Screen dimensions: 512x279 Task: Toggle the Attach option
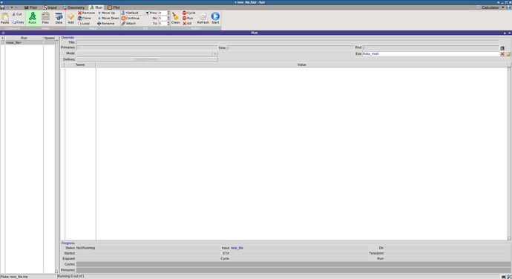[x=128, y=24]
